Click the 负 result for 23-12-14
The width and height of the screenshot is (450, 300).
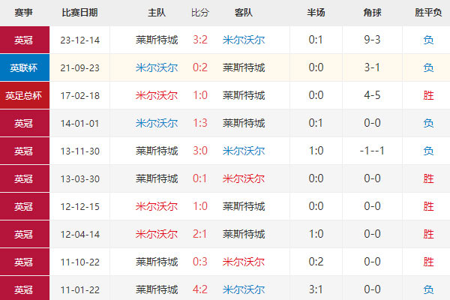click(428, 40)
